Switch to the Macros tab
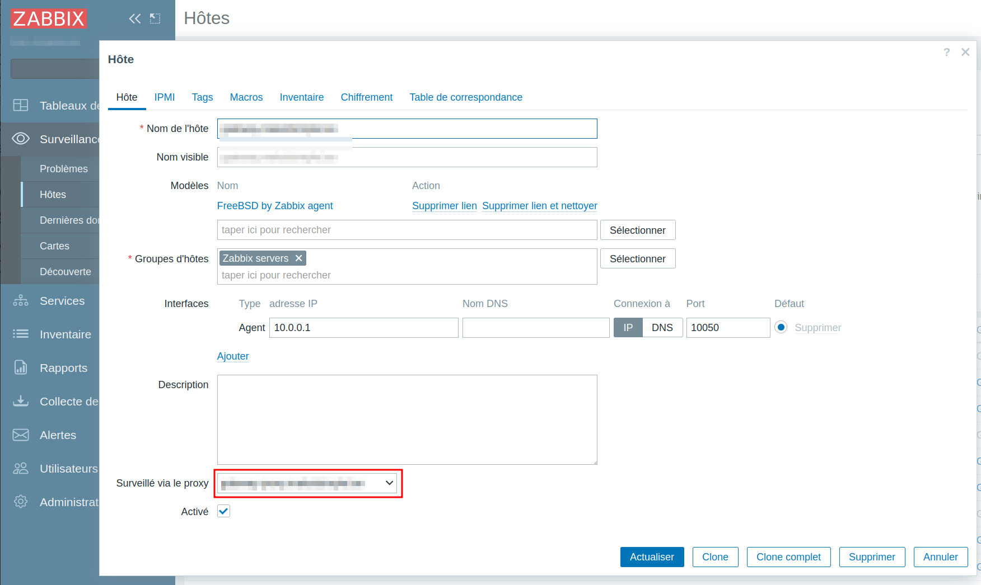 246,97
